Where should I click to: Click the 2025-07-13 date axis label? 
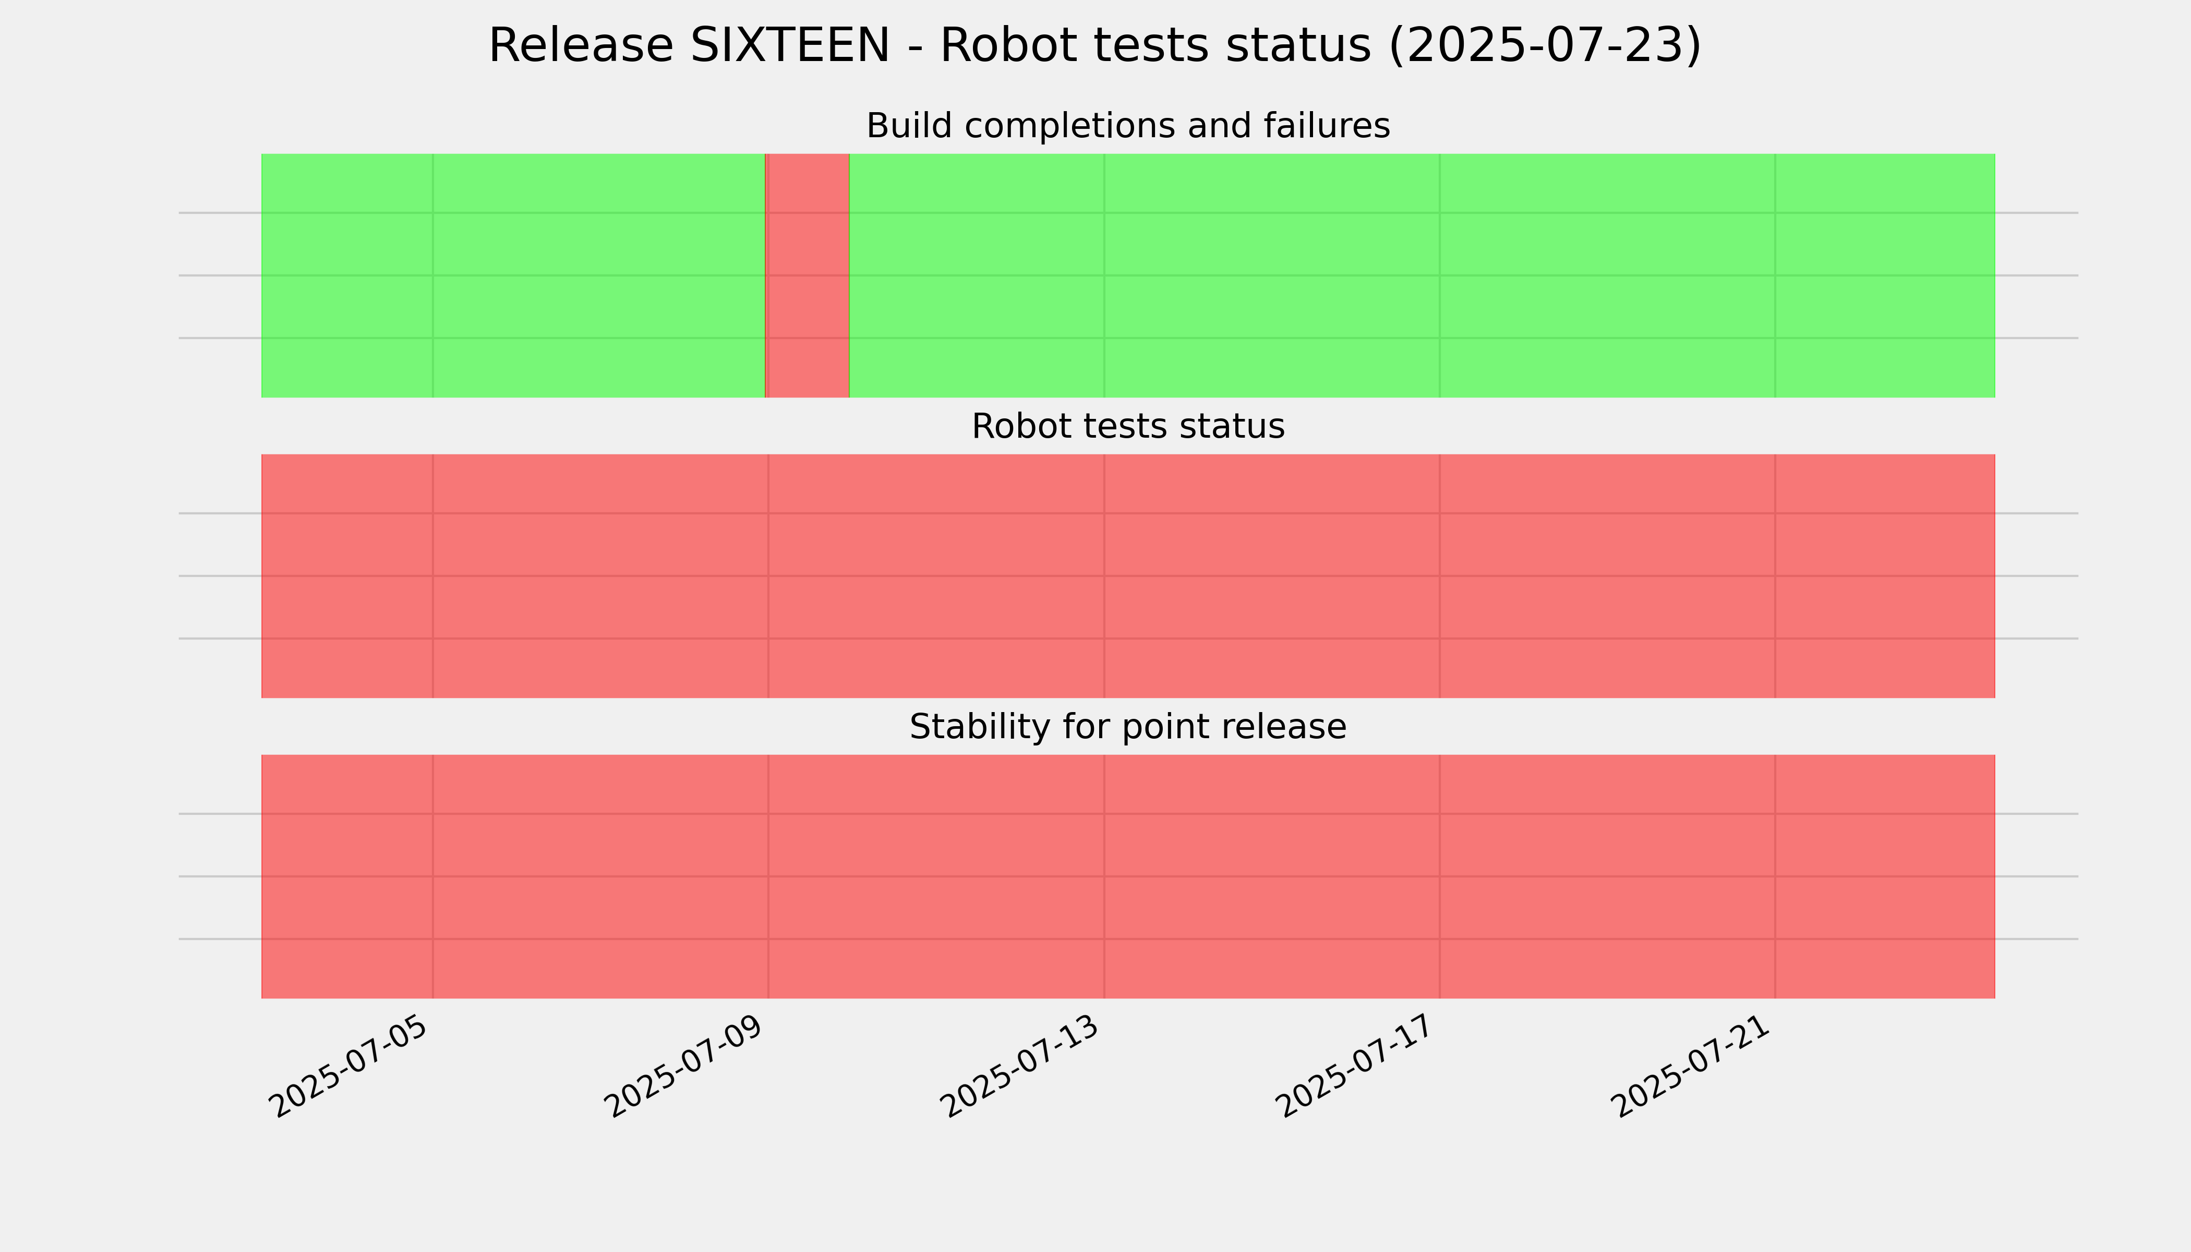(x=1020, y=1066)
